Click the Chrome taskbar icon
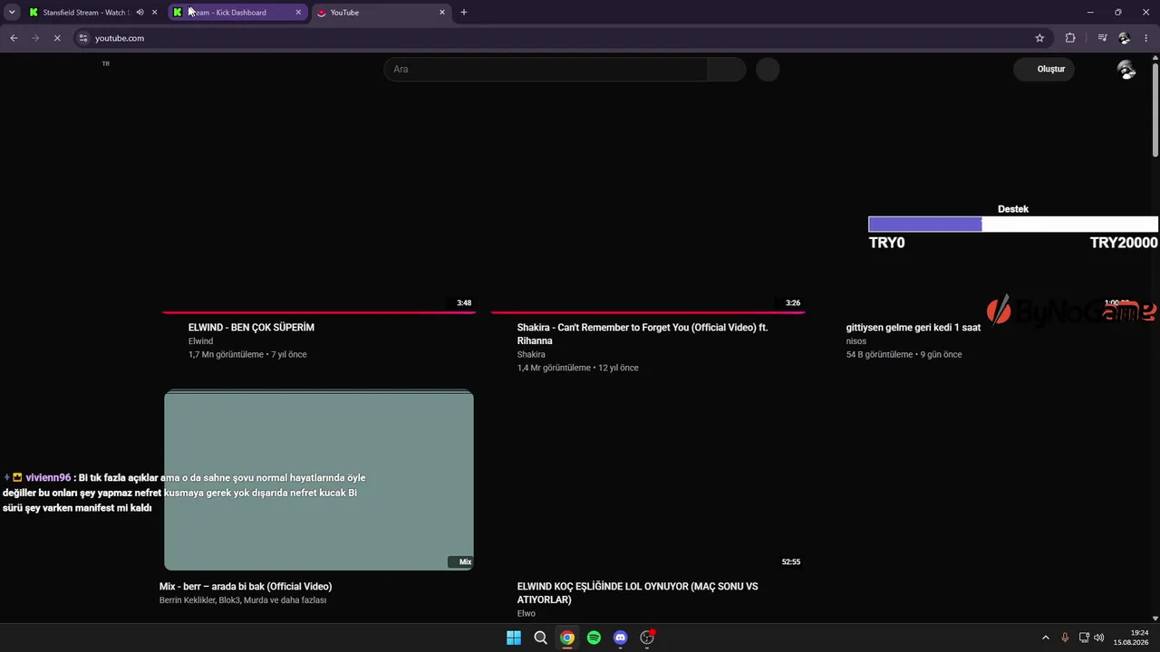 point(567,638)
